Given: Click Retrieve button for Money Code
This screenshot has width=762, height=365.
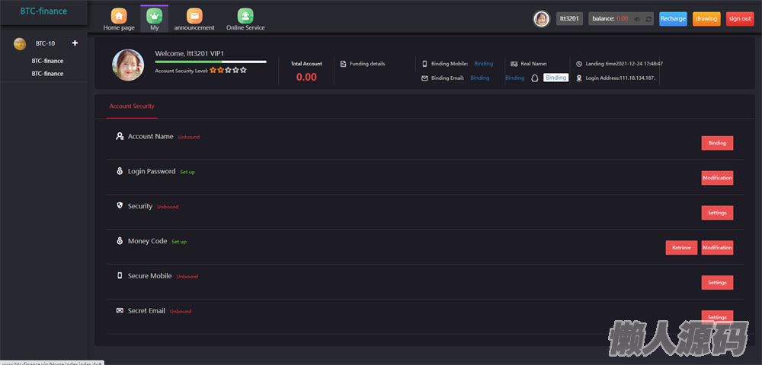Looking at the screenshot, I should pyautogui.click(x=681, y=248).
